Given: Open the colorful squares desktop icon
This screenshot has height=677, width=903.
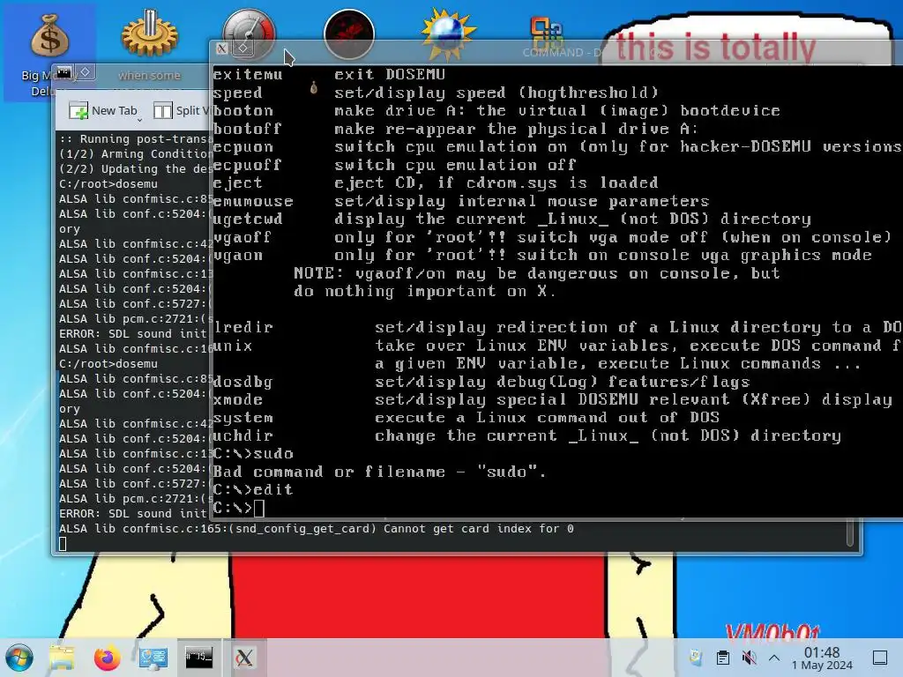Looking at the screenshot, I should (x=547, y=34).
